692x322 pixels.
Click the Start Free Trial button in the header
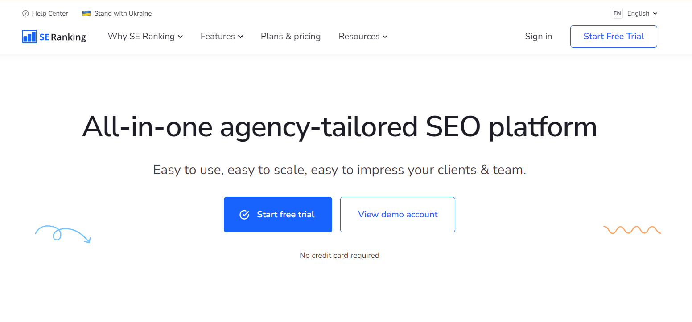614,36
